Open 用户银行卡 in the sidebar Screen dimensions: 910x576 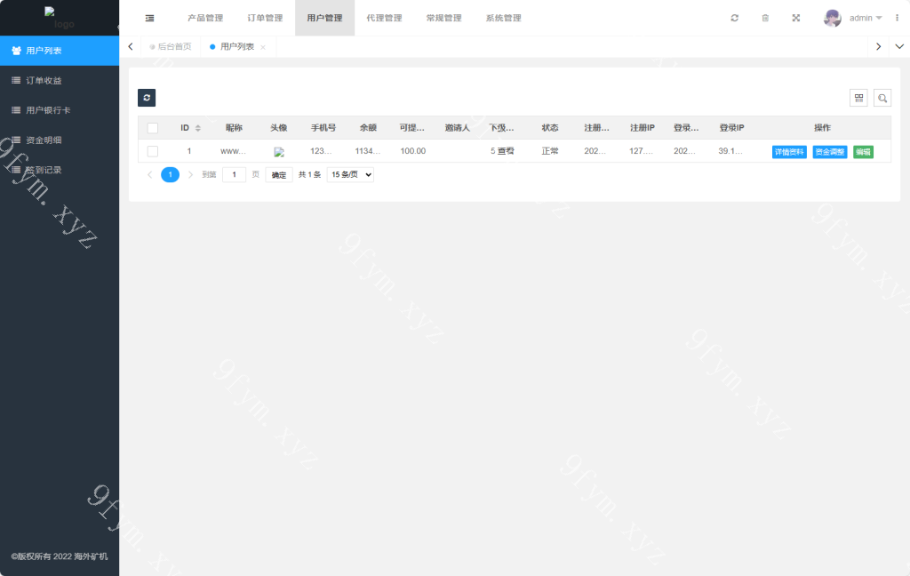[x=60, y=110]
